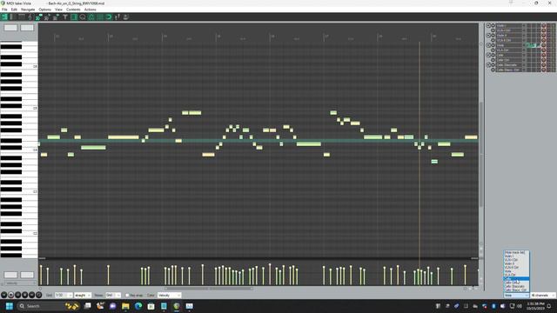Open File Explorer from the taskbar

[x=125, y=306]
